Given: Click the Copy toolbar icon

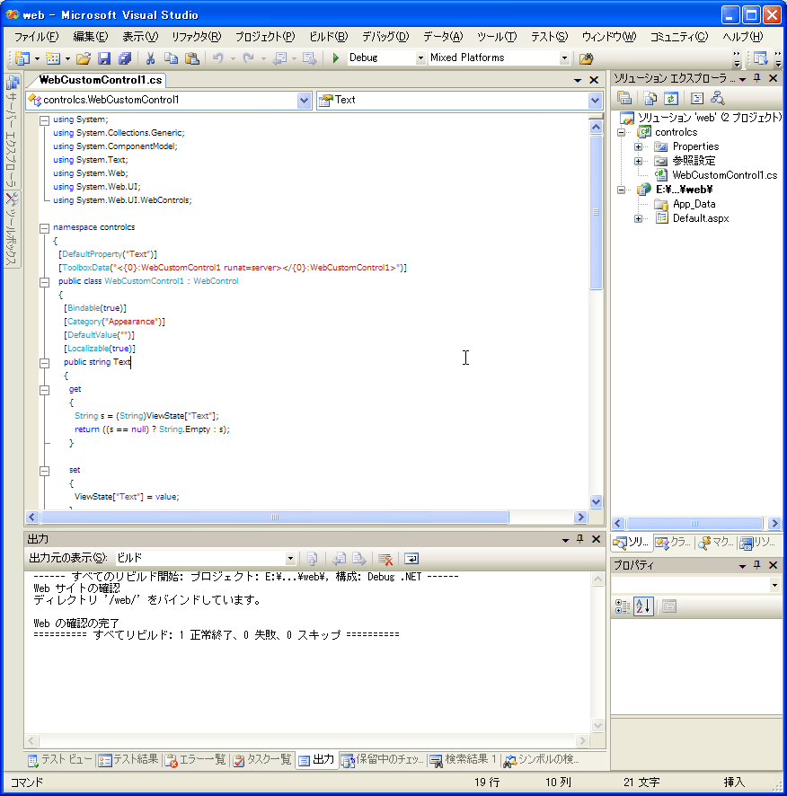Looking at the screenshot, I should (171, 58).
